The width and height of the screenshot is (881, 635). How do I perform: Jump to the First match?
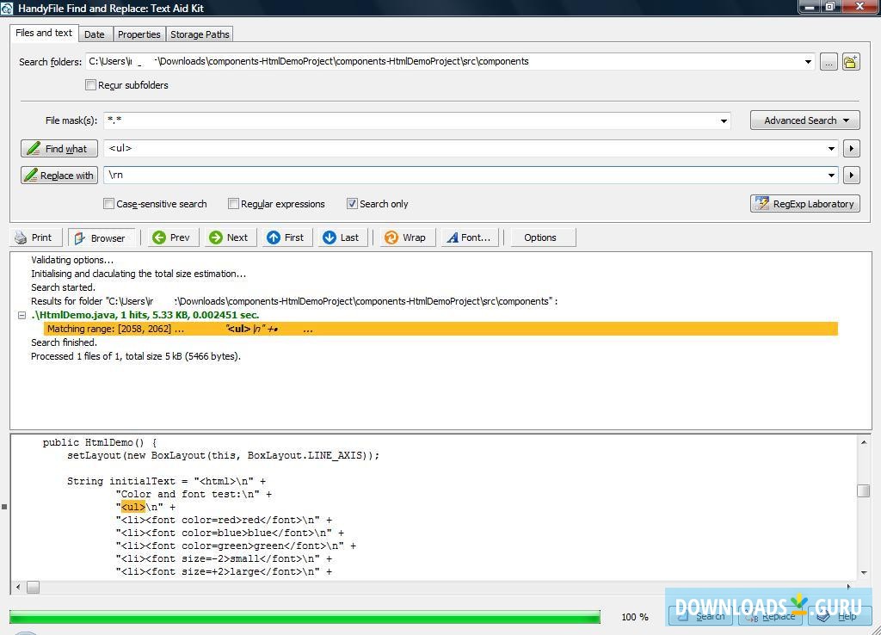(x=286, y=237)
